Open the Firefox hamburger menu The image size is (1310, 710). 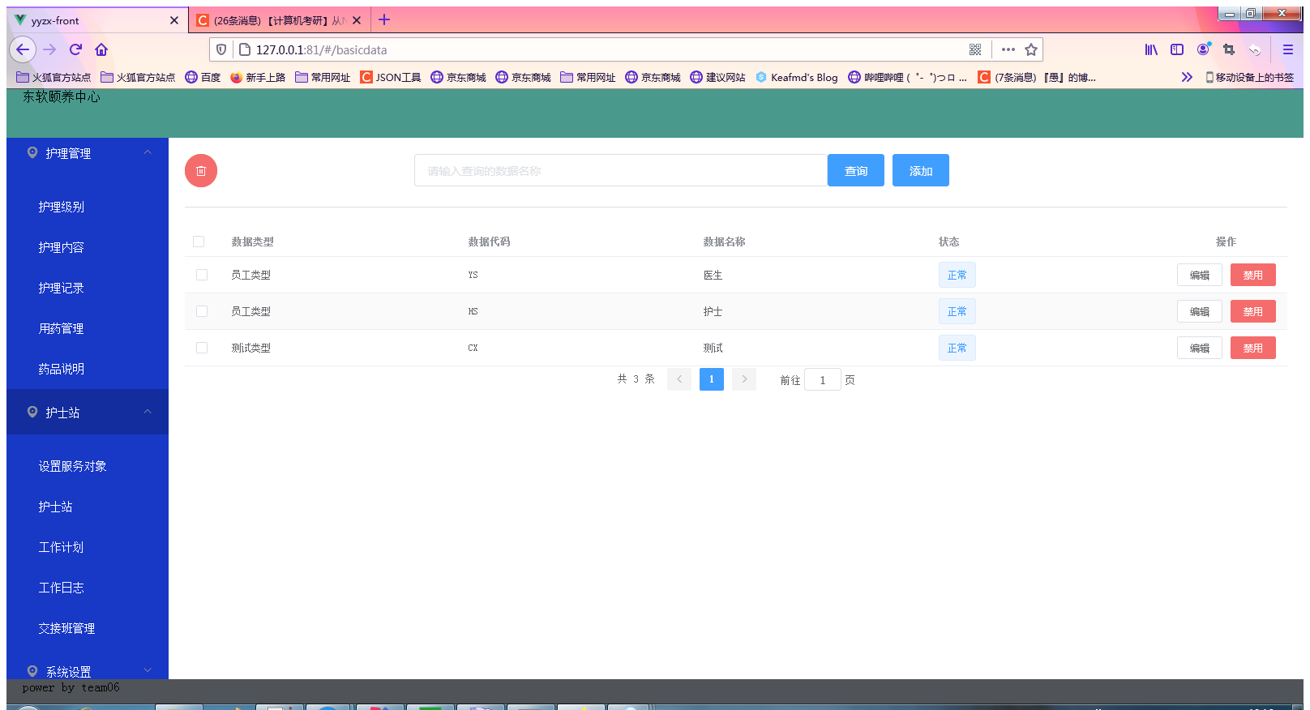tap(1288, 49)
